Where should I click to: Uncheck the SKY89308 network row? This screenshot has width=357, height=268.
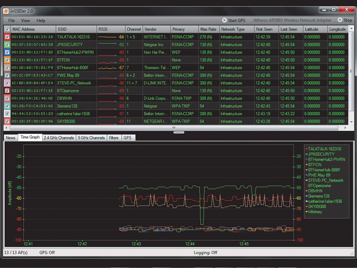[6, 121]
